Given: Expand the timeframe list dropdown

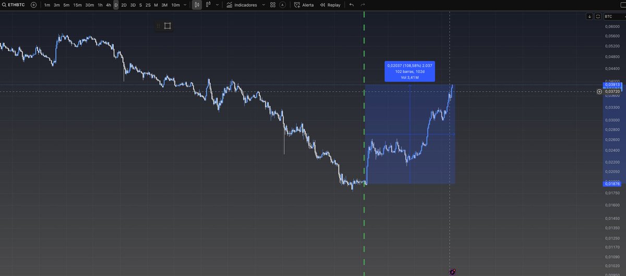Looking at the screenshot, I should pos(185,5).
